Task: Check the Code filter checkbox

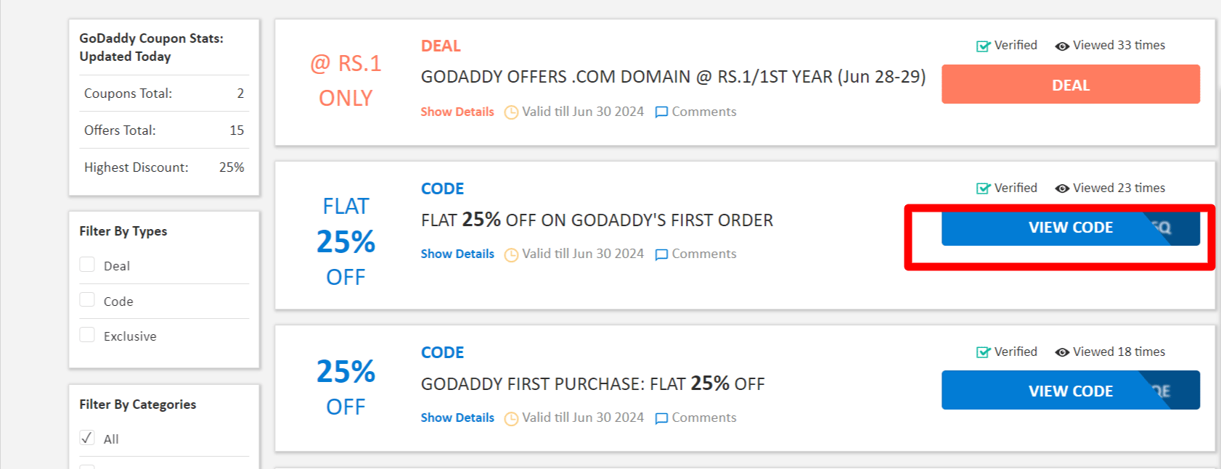Action: pyautogui.click(x=87, y=299)
